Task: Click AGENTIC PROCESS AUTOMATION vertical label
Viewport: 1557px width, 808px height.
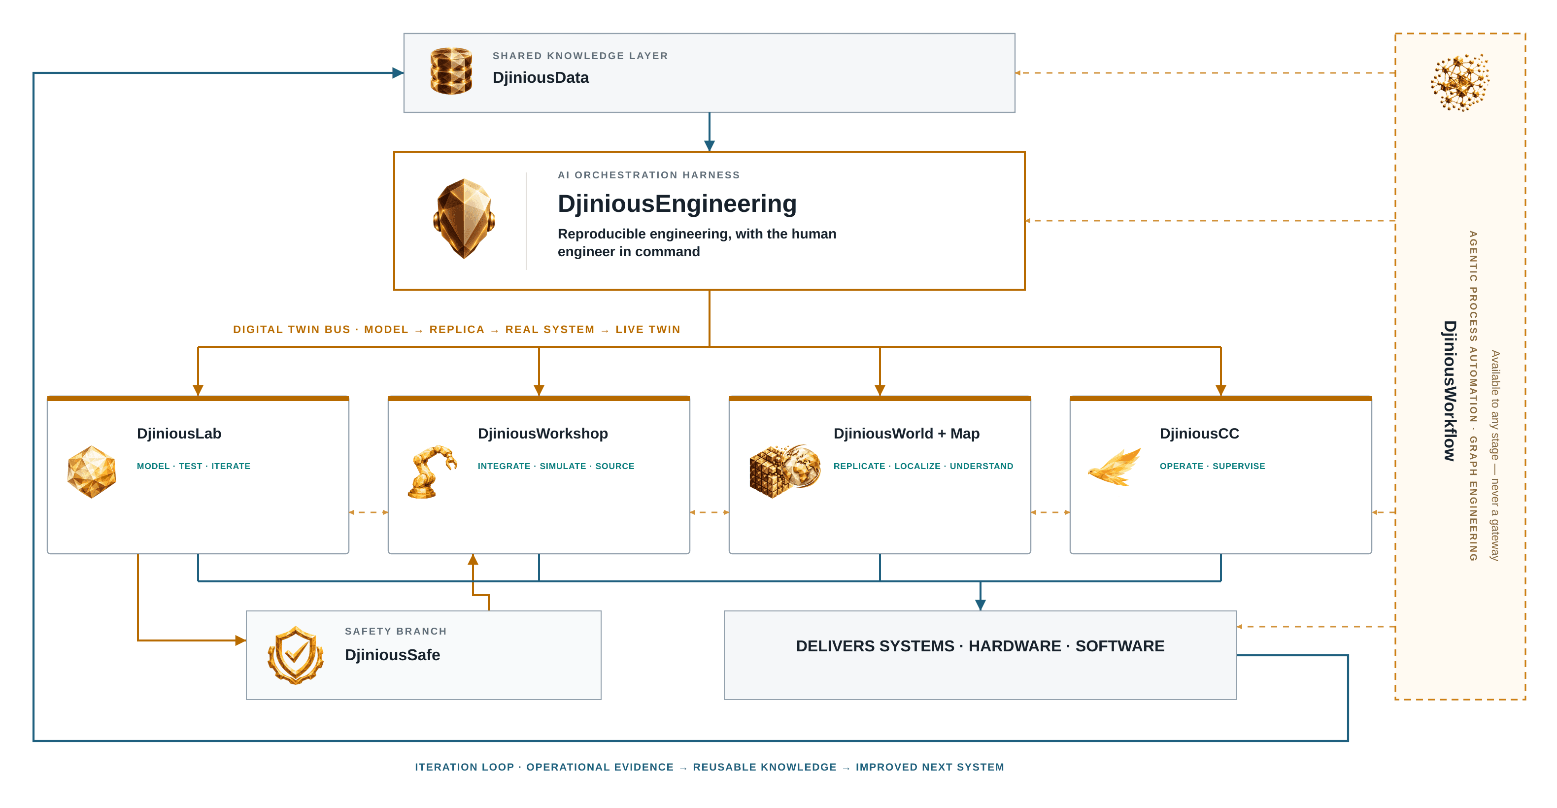Action: (x=1473, y=397)
